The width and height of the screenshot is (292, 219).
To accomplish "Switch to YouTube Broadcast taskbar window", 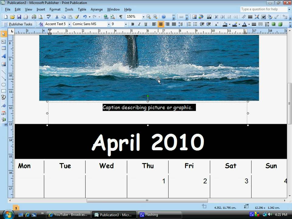I will pos(68,215).
